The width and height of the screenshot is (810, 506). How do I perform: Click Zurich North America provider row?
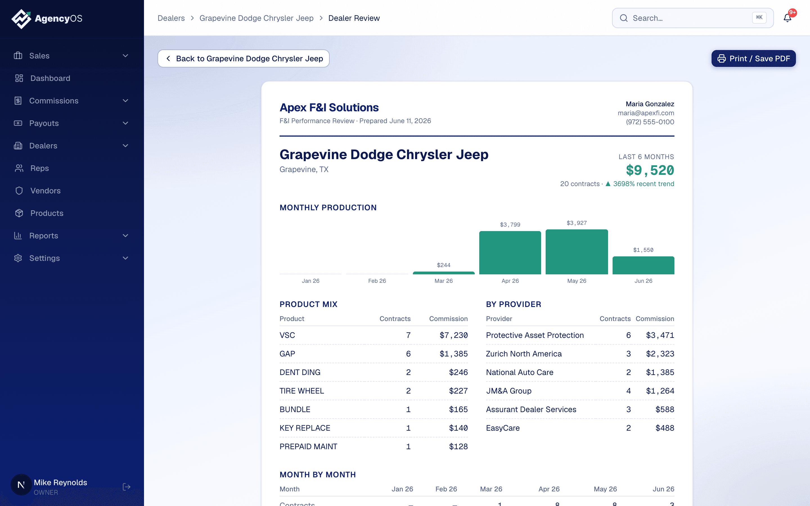click(580, 354)
